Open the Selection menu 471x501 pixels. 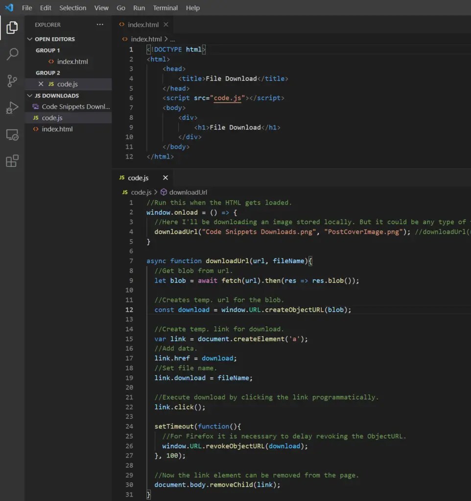tap(72, 8)
